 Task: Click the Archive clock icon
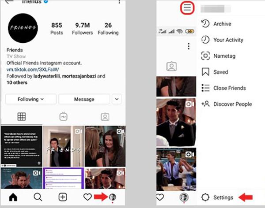[205, 24]
